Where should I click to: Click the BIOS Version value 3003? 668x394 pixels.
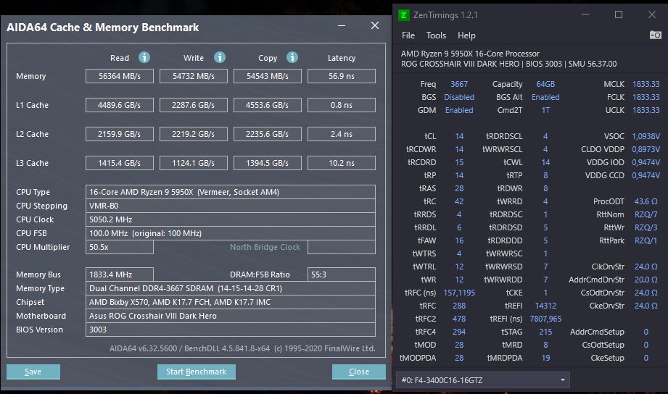tap(231, 330)
